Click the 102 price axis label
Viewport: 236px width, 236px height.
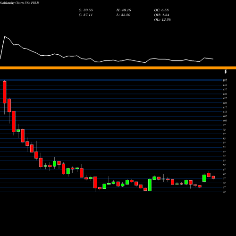[x=225, y=121]
